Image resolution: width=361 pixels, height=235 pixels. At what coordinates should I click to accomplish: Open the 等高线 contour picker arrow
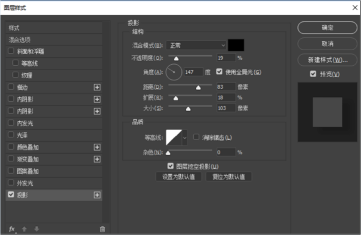point(184,138)
